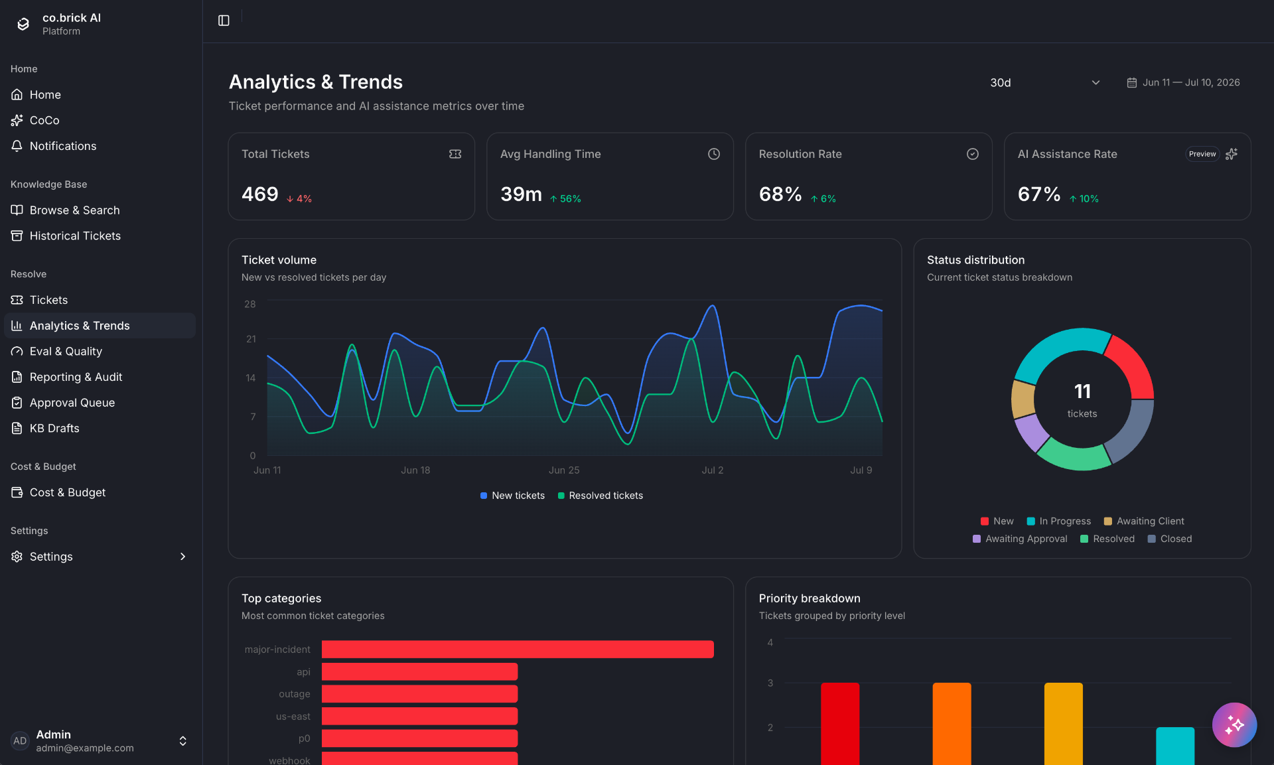Image resolution: width=1274 pixels, height=765 pixels.
Task: Click the Home house icon
Action: [x=17, y=95]
